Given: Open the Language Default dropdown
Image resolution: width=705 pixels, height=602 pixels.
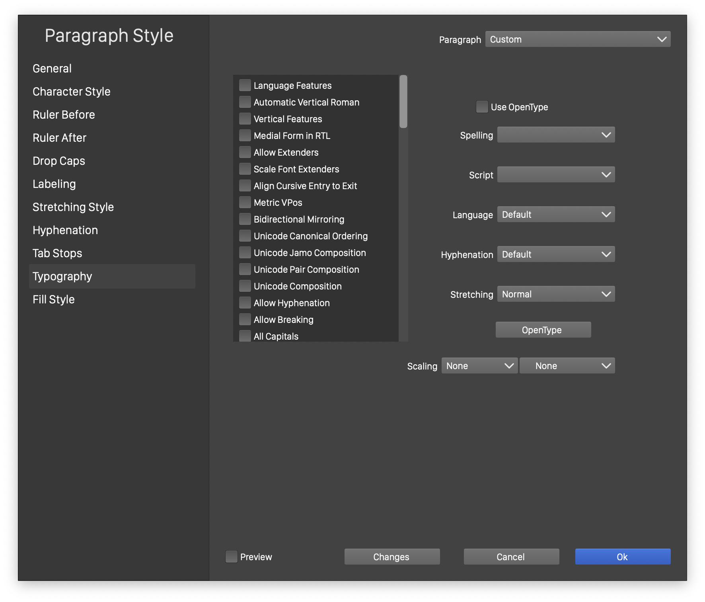Looking at the screenshot, I should (x=555, y=214).
